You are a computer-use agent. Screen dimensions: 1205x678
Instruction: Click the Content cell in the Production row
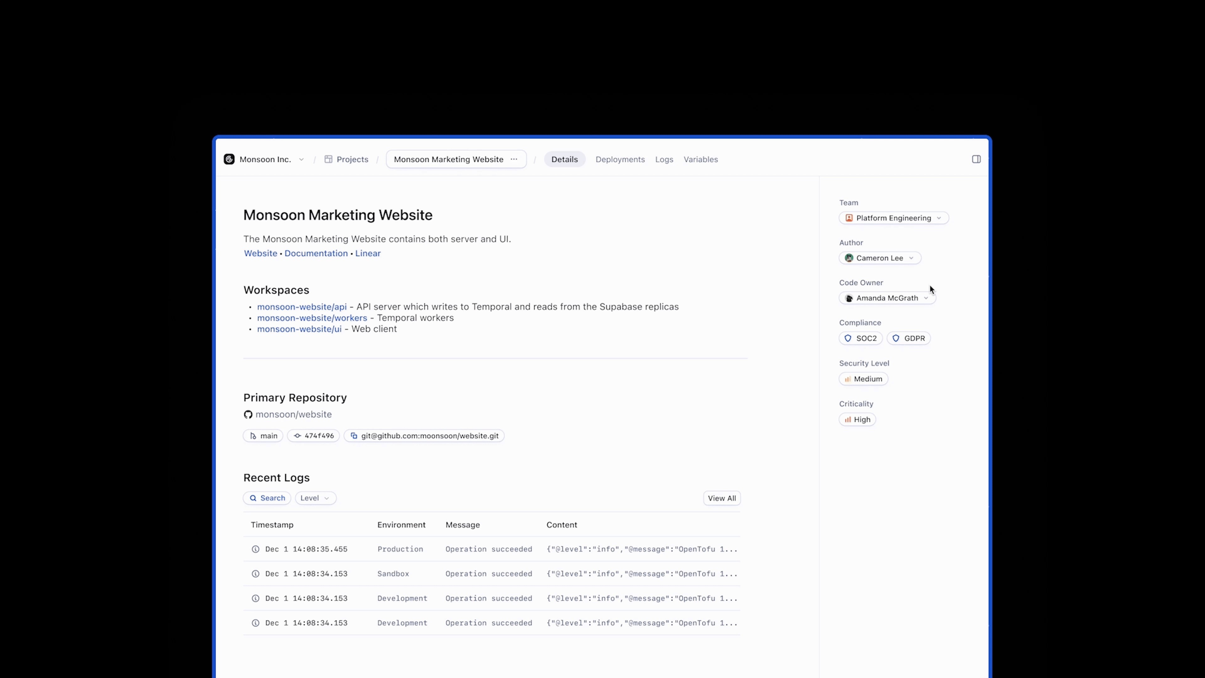(x=642, y=549)
